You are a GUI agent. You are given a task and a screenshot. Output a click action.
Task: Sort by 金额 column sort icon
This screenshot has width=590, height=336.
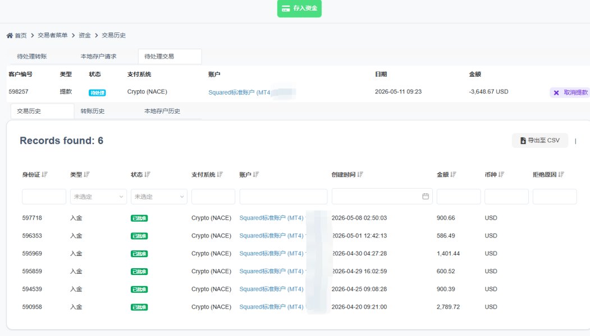click(x=454, y=175)
